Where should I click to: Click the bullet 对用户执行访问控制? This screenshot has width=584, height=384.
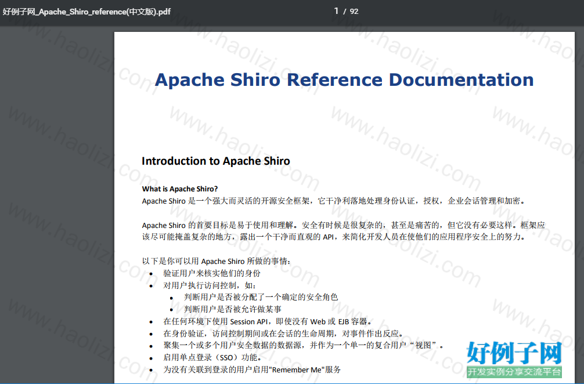click(x=210, y=285)
